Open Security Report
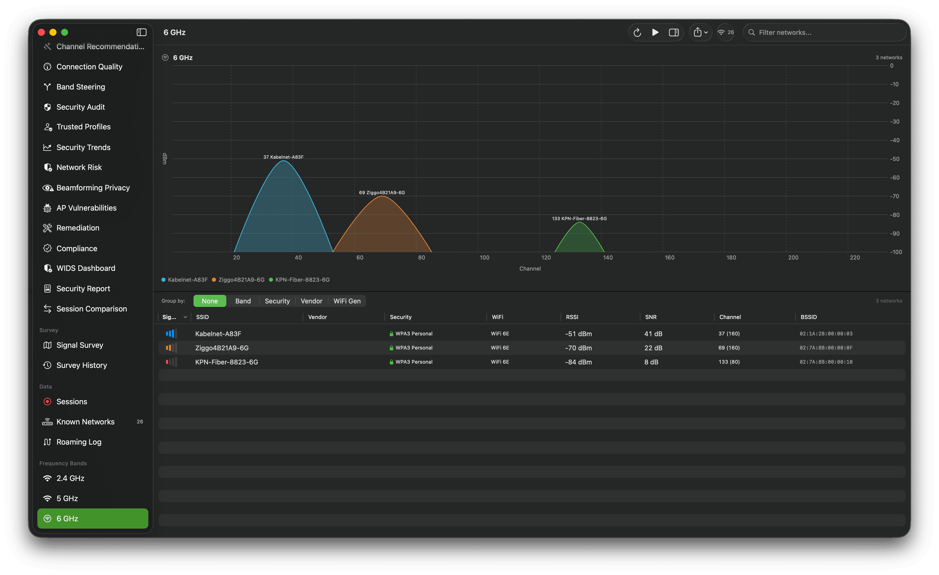 (x=93, y=289)
